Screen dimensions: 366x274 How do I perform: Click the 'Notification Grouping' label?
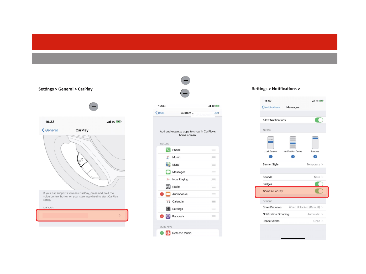tap(276, 214)
